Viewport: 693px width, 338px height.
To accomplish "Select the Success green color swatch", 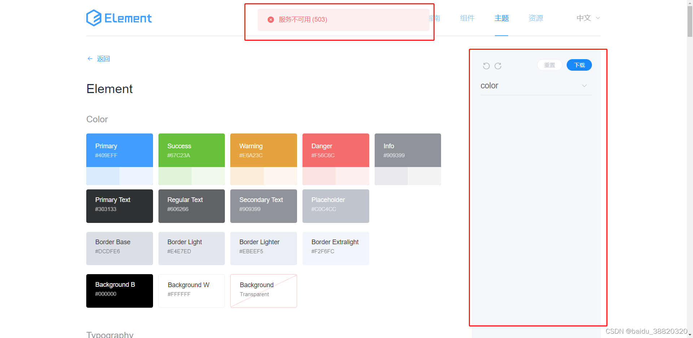I will tap(191, 150).
